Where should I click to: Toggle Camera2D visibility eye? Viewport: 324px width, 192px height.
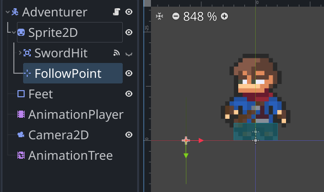point(129,135)
